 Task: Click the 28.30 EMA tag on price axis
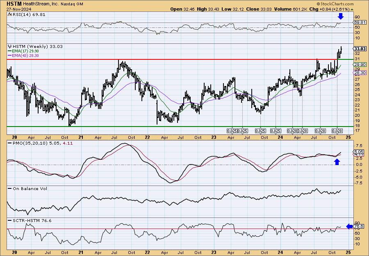(x=360, y=73)
